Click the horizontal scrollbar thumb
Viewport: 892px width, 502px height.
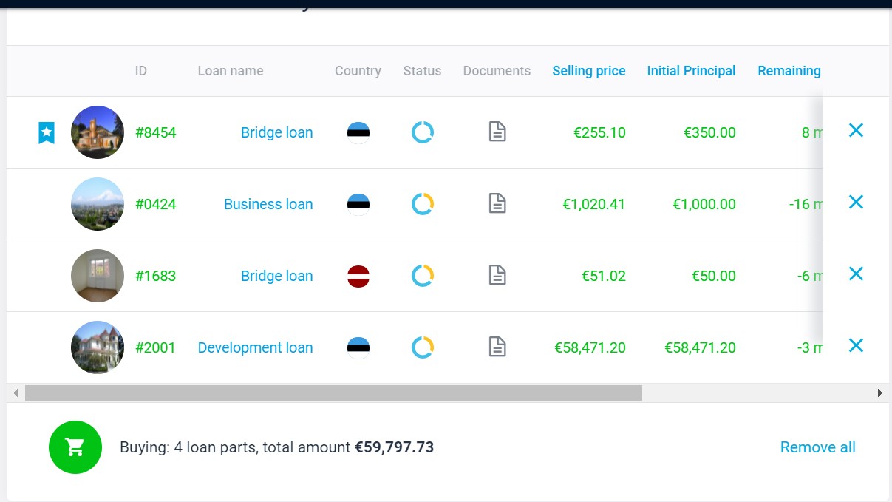tap(333, 393)
